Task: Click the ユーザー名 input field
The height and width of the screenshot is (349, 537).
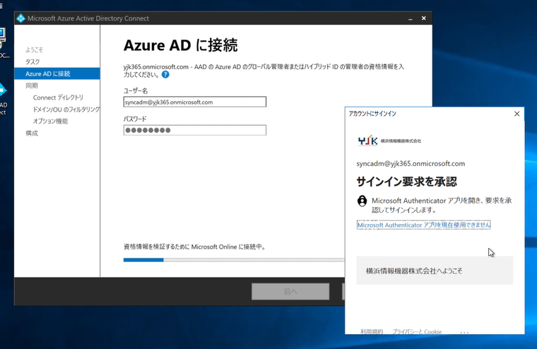Action: coord(195,102)
